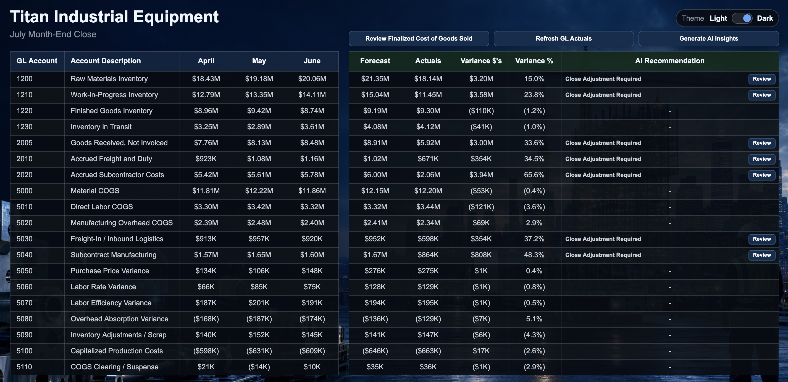Review Subcontract Manufacturing adjustment
The height and width of the screenshot is (382, 788).
click(762, 255)
